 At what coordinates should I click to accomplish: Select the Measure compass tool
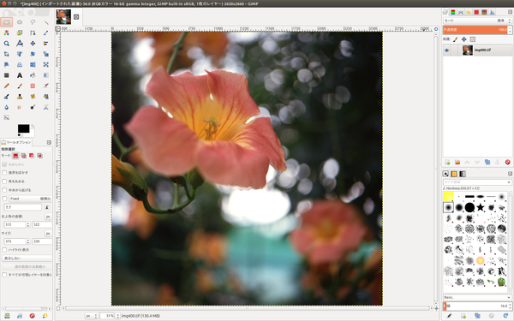pyautogui.click(x=20, y=44)
